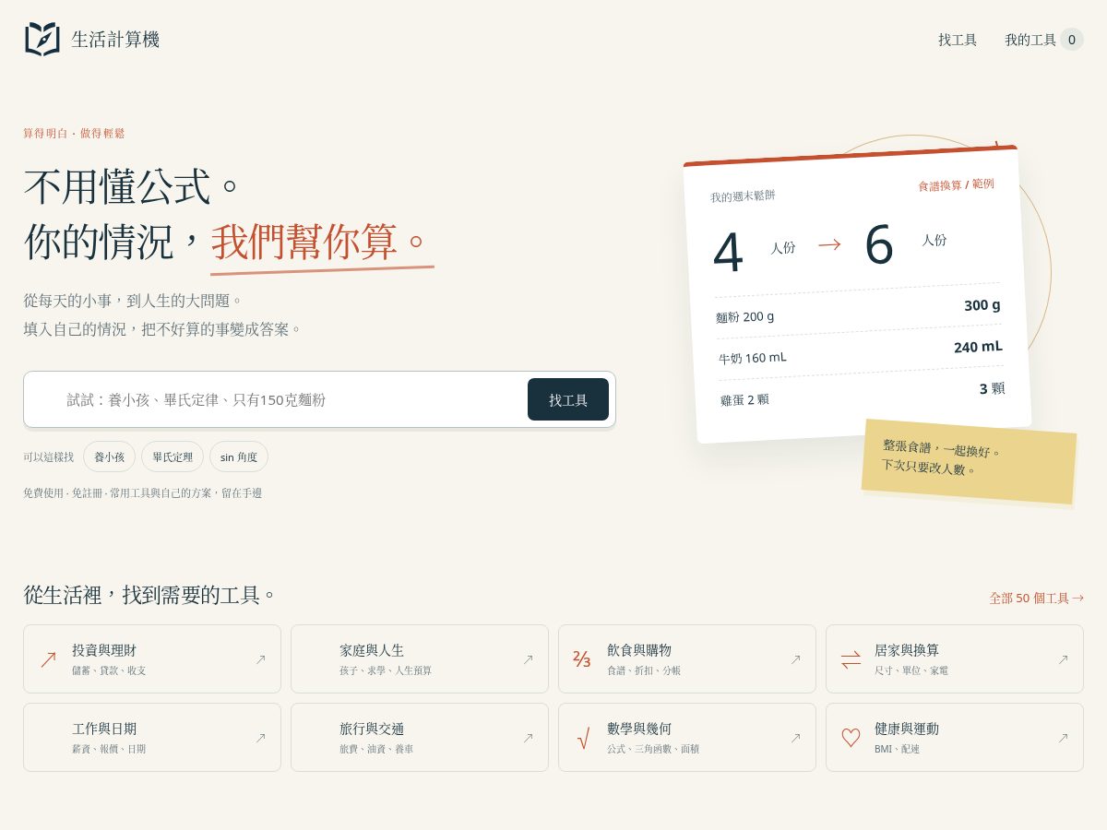Open the 工作與日期 category title
This screenshot has height=830, width=1107.
[104, 729]
